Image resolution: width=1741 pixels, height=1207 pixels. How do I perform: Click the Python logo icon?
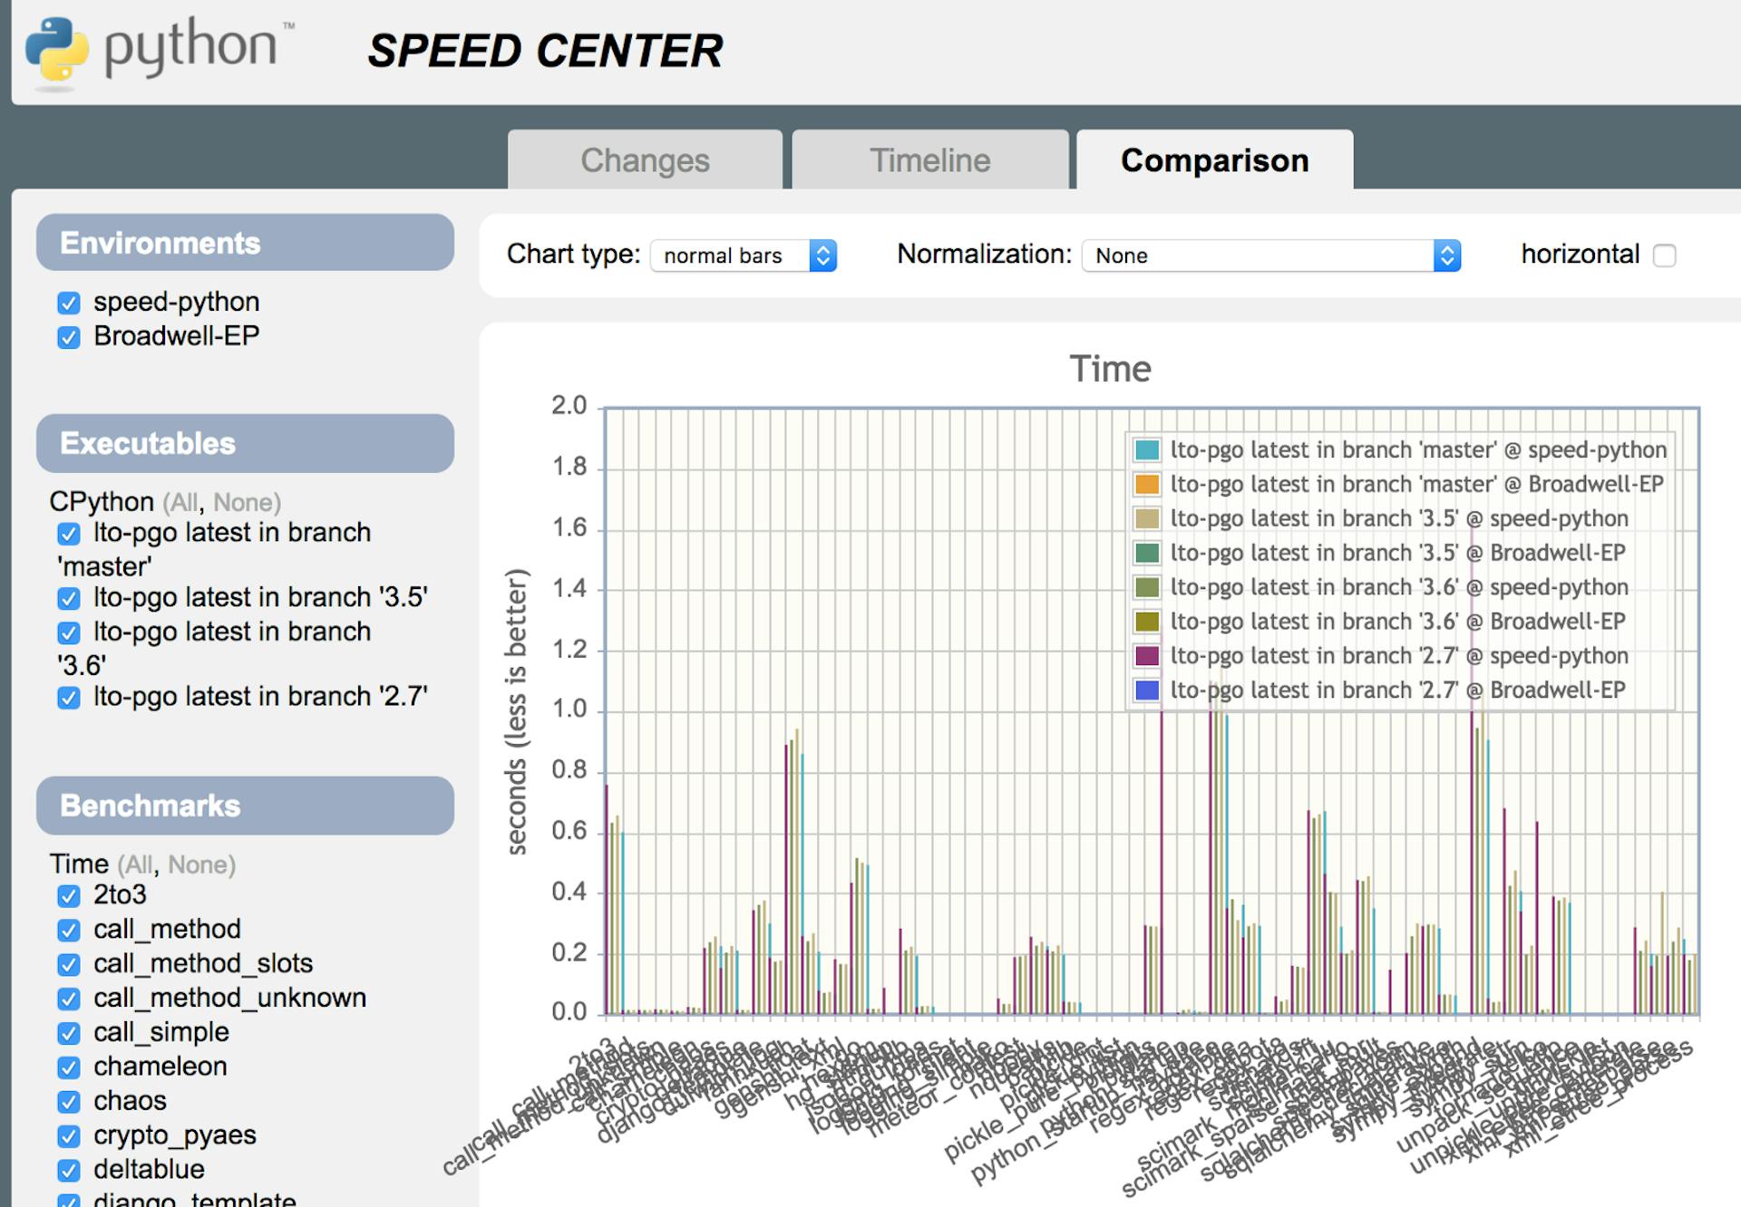click(56, 51)
